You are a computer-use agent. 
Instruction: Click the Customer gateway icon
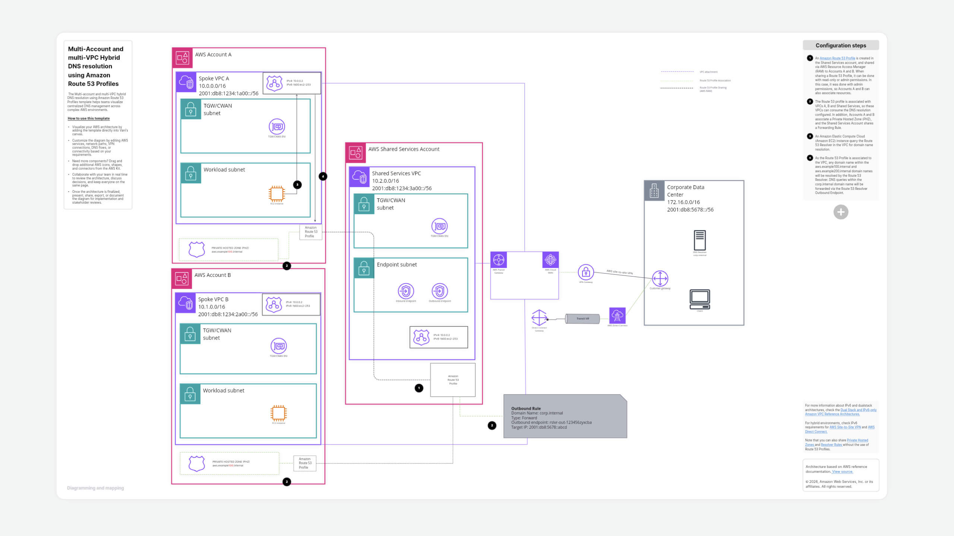coord(660,278)
